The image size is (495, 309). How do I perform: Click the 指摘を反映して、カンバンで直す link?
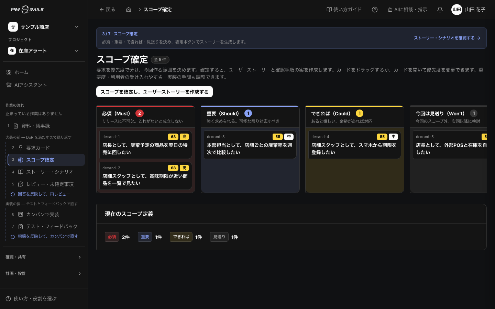point(44,237)
